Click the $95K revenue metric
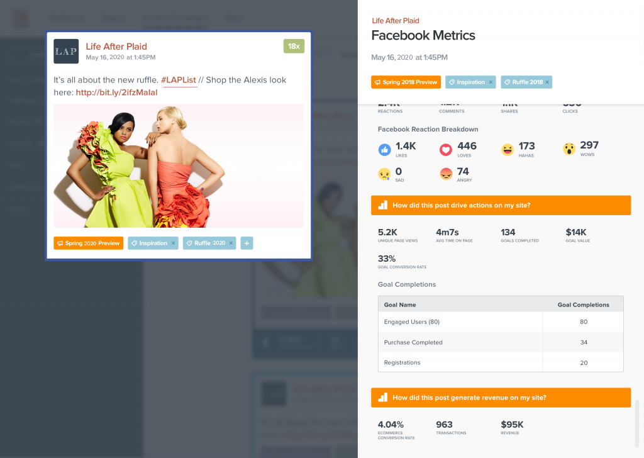 (512, 428)
